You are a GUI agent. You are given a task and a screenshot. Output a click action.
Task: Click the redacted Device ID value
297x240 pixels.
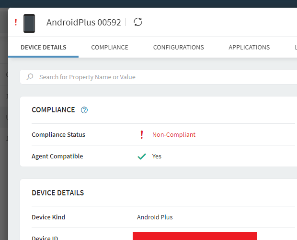[194, 236]
